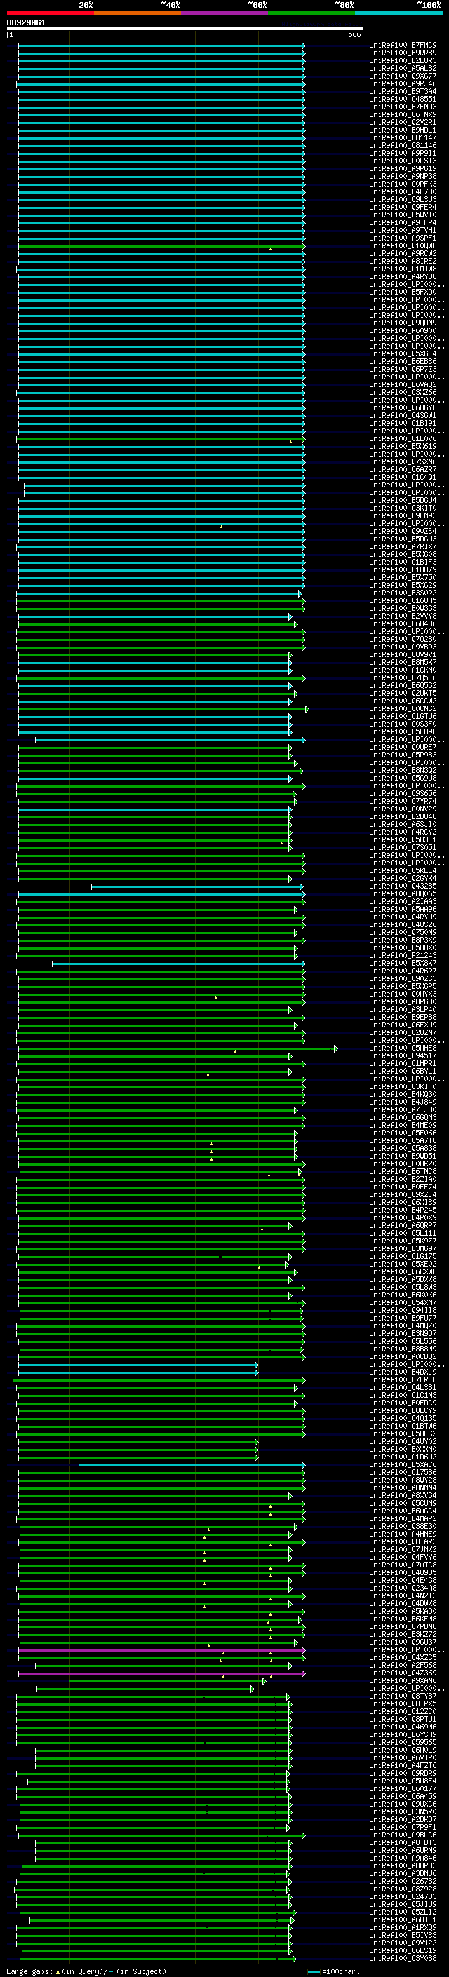
Task: Select hit label UniRef100_B9T3A4
Action: (x=403, y=91)
